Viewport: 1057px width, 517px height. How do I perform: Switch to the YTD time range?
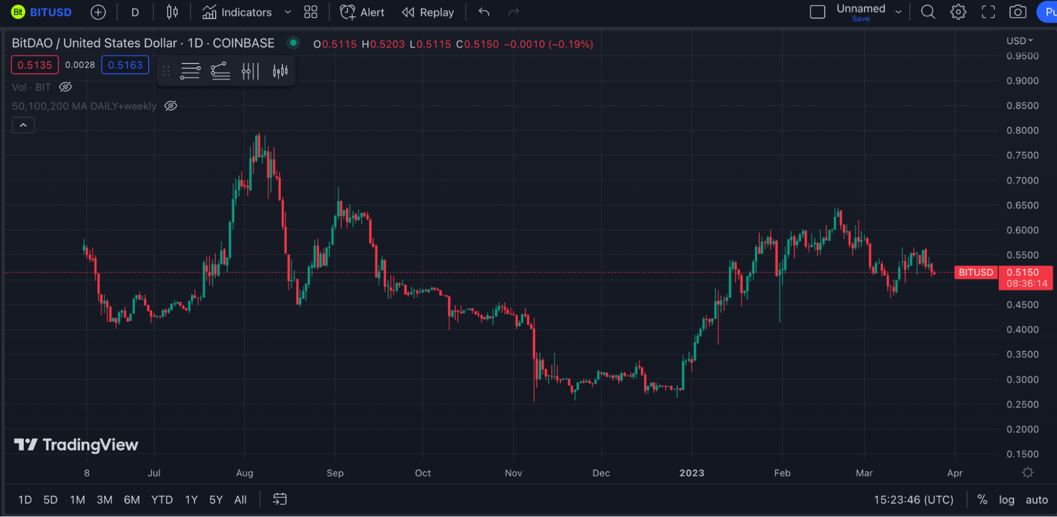162,500
